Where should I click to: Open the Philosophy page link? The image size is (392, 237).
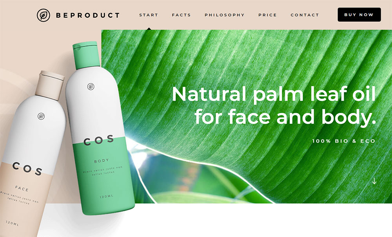point(225,15)
